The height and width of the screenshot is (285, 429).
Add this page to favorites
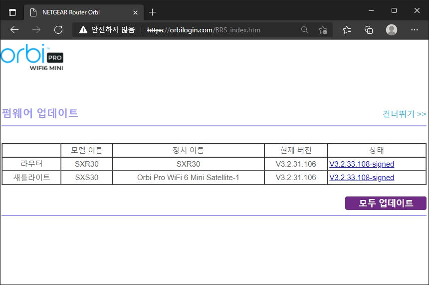click(x=323, y=30)
